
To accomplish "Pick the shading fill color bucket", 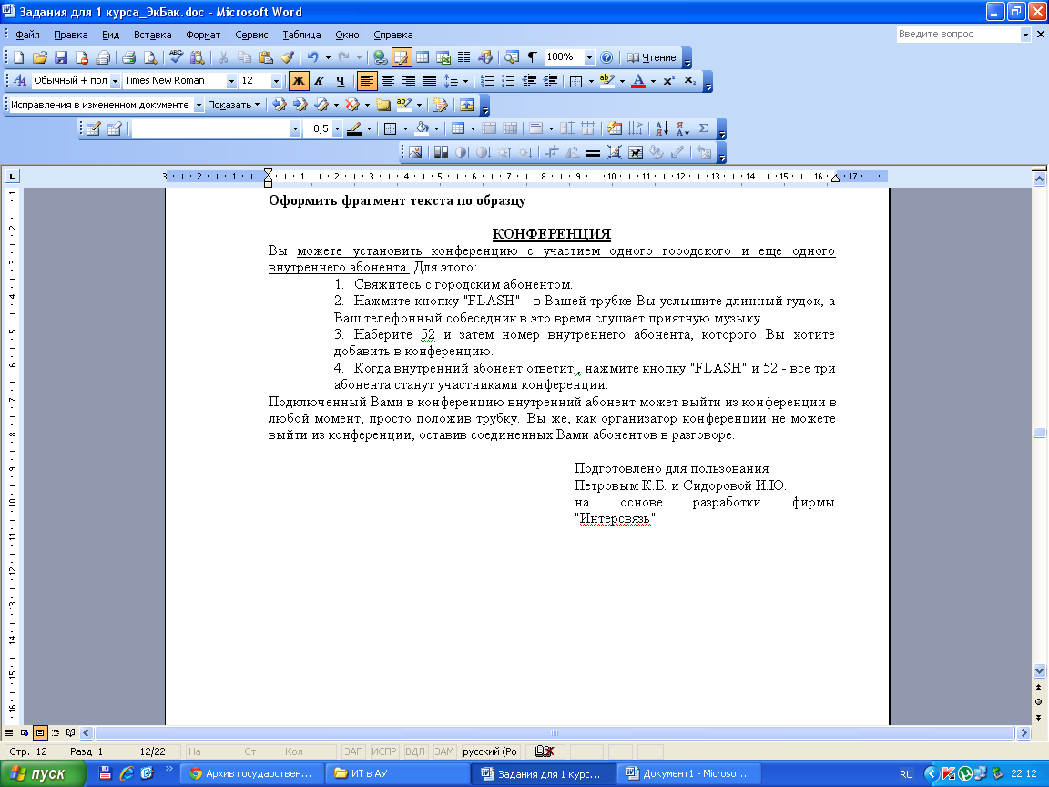I will pyautogui.click(x=422, y=128).
